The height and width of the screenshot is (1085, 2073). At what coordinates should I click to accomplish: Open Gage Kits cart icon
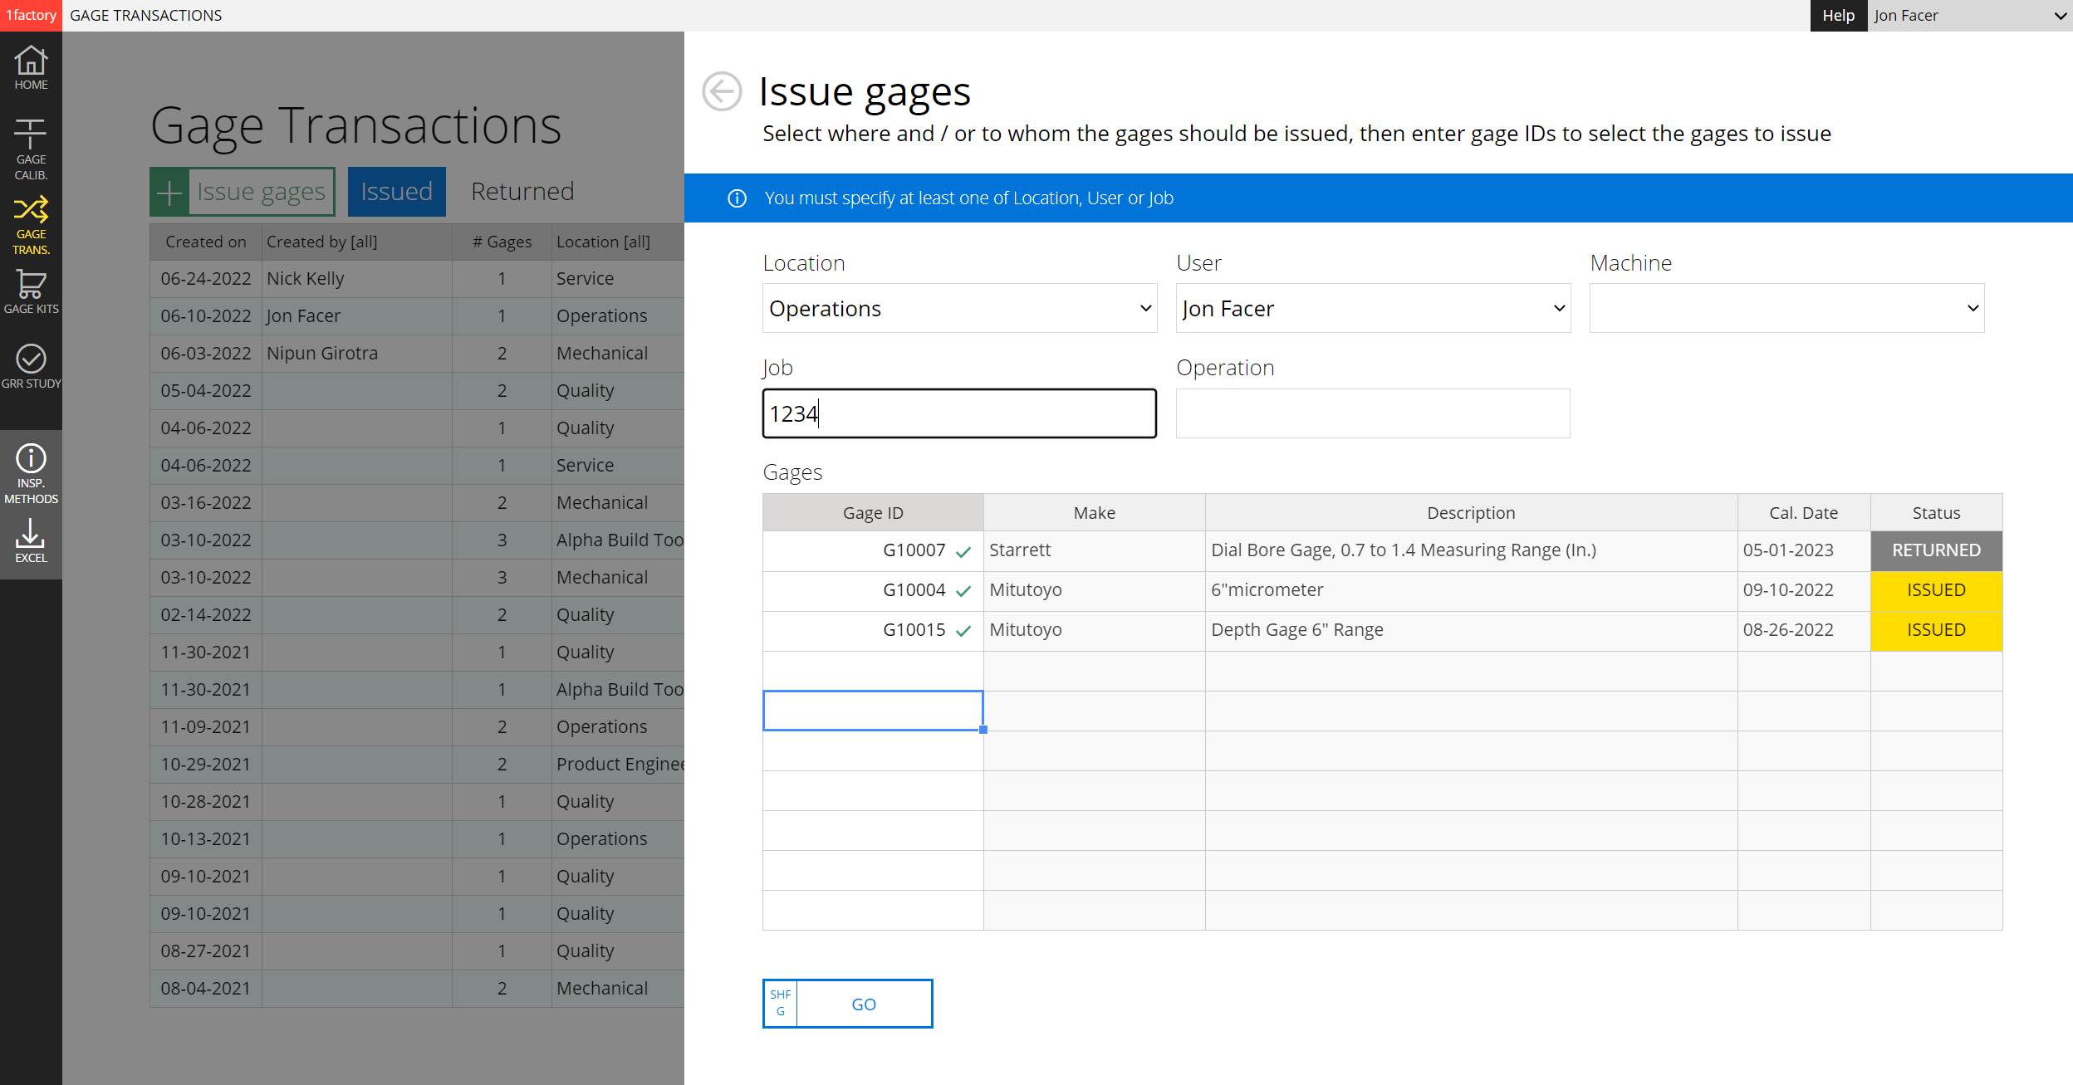(31, 292)
